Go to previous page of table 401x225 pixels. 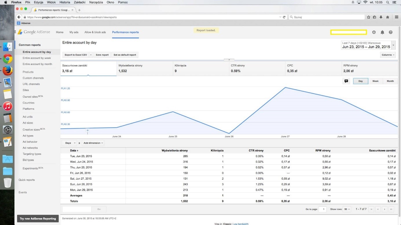[x=378, y=209]
